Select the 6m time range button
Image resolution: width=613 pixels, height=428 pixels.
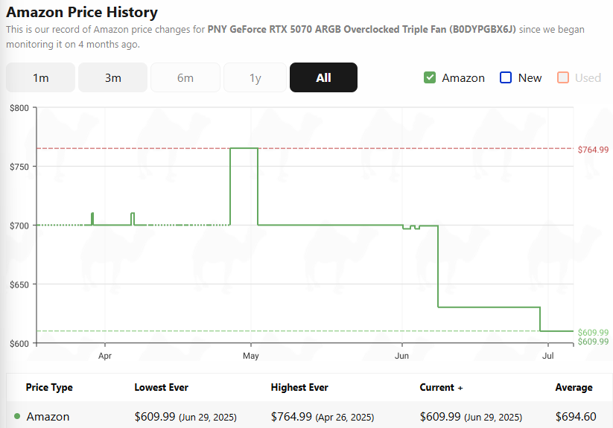(185, 77)
